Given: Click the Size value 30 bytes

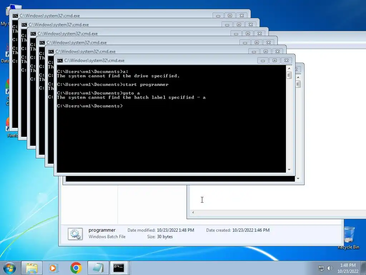Looking at the screenshot, I should click(165, 237).
